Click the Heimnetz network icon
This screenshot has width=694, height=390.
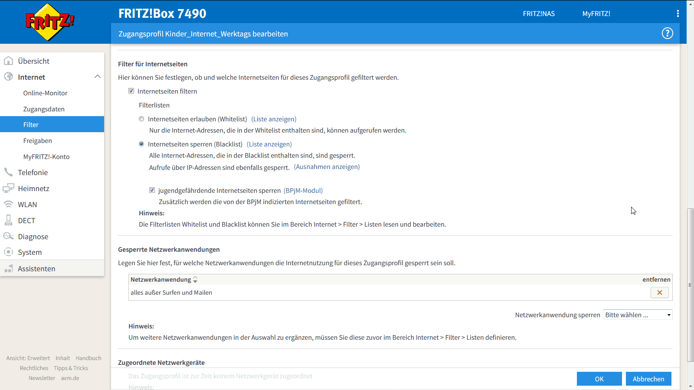pyautogui.click(x=8, y=188)
